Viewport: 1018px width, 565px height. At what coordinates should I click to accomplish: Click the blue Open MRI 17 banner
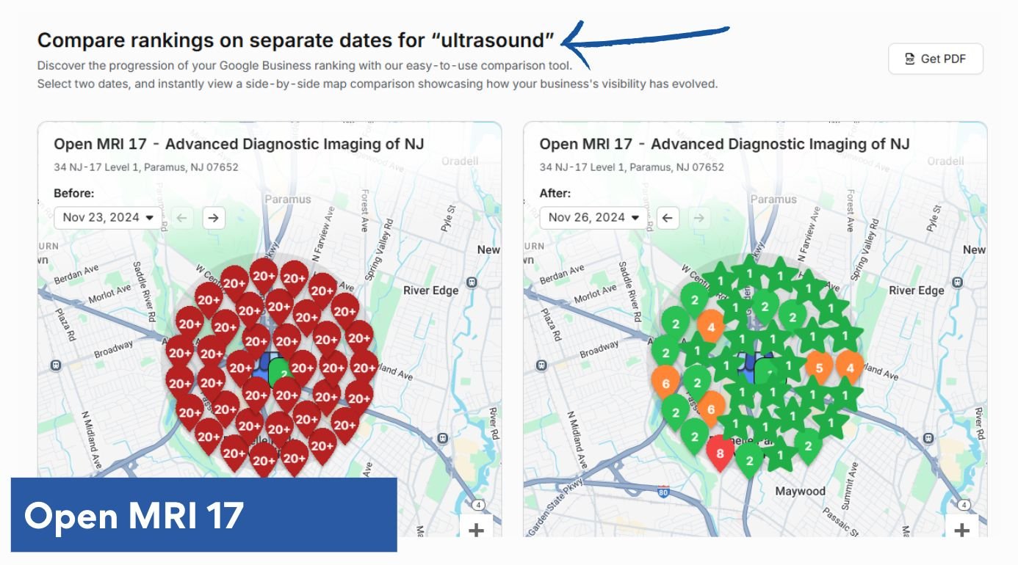coord(203,514)
